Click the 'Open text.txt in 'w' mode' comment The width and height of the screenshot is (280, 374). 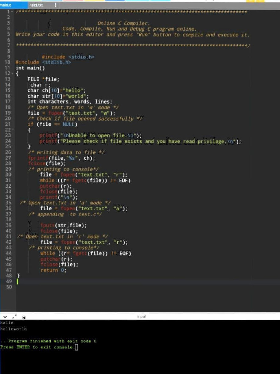[x=73, y=107]
